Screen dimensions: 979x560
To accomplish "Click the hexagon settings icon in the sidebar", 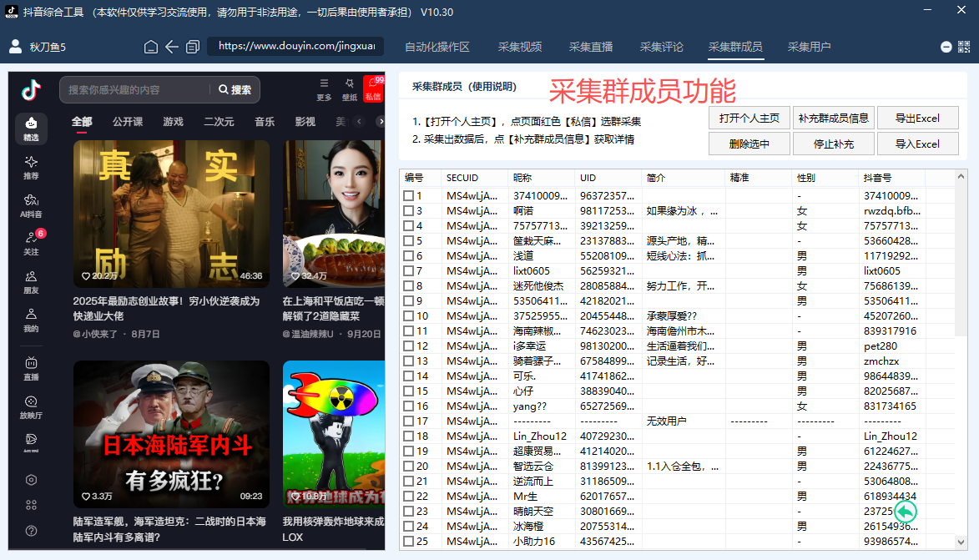I will coord(31,480).
